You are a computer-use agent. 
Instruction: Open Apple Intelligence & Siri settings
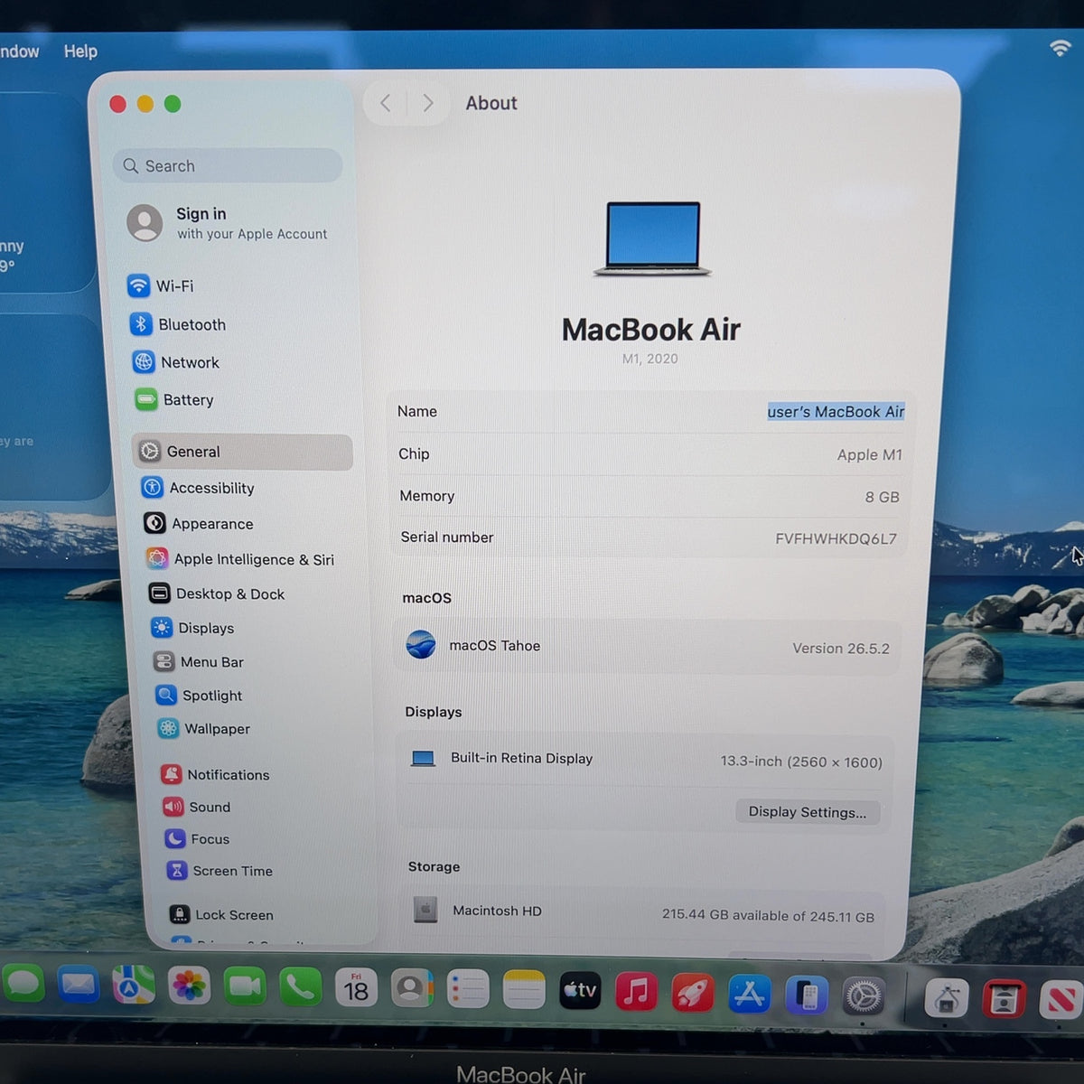point(240,559)
